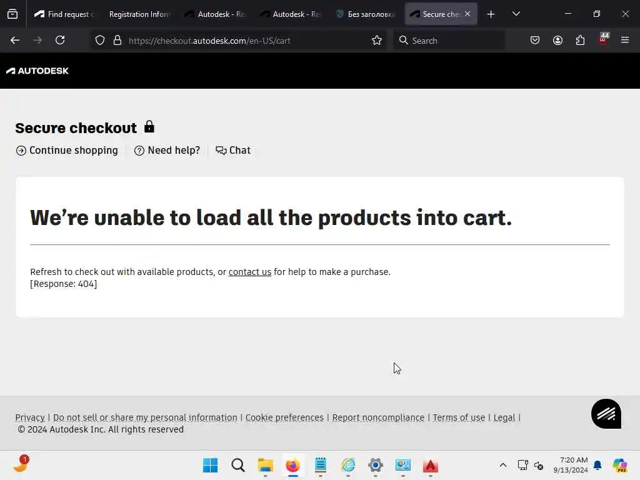Switch to the Без заголовка tab

pos(366,14)
